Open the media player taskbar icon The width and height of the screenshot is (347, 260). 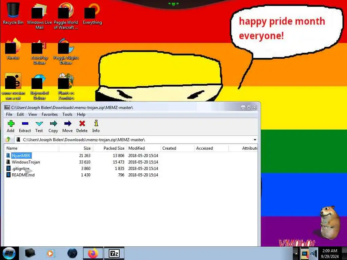(50, 253)
